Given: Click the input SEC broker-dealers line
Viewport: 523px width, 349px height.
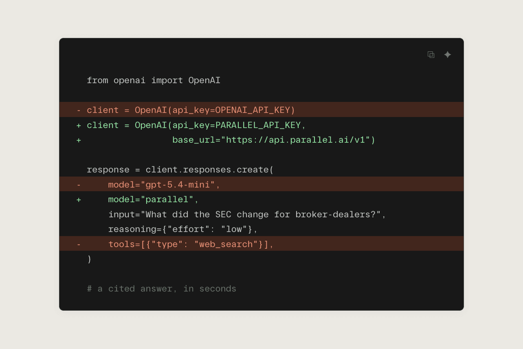Looking at the screenshot, I should [x=247, y=214].
